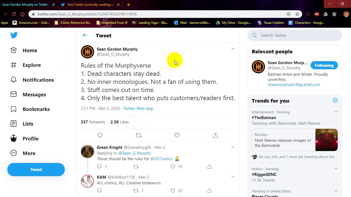Viewport: 351px width, 197px height.
Task: Retweet the Murphyverse rules tweet
Action: [x=138, y=135]
